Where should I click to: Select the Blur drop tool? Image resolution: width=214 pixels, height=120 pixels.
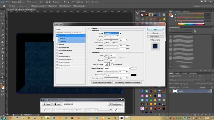tap(2, 56)
